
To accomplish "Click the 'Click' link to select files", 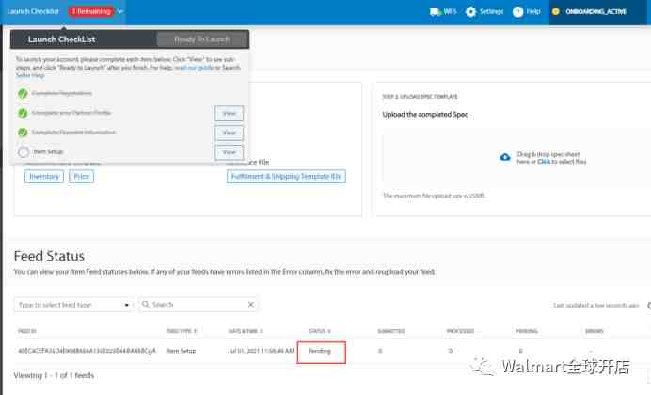I will (544, 162).
